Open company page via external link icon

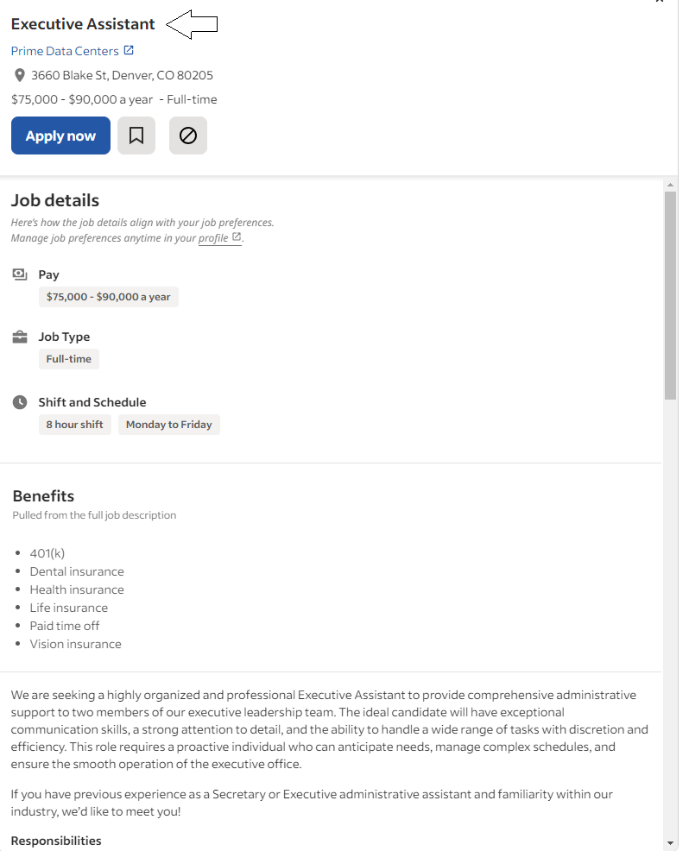(130, 50)
